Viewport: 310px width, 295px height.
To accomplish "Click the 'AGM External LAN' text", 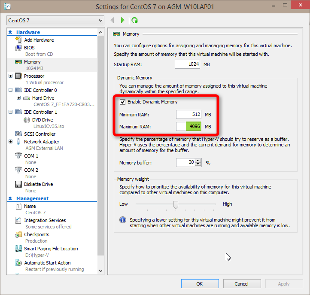I will [44, 148].
